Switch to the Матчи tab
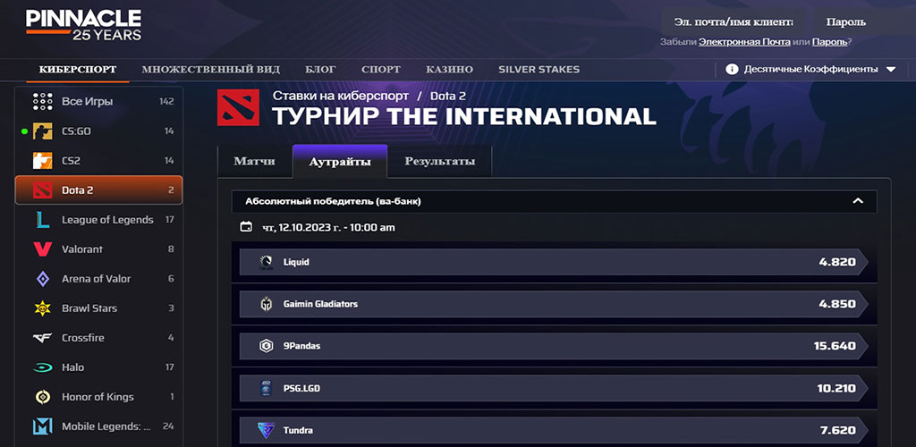This screenshot has height=447, width=916. tap(255, 161)
